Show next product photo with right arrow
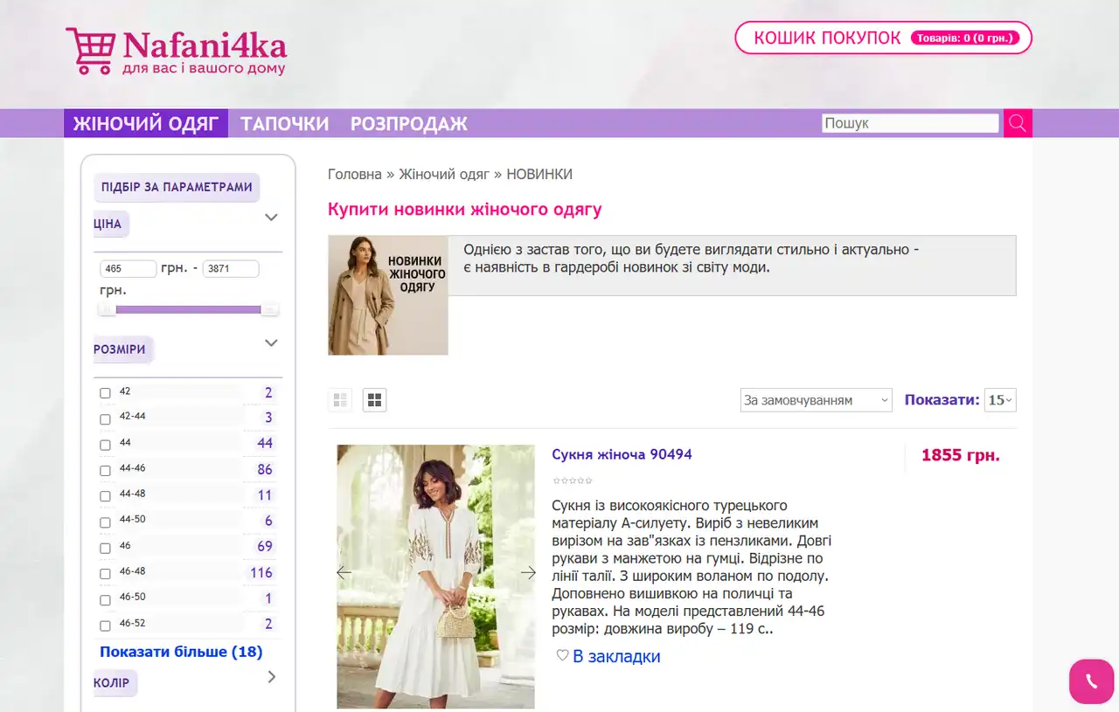 (x=528, y=573)
